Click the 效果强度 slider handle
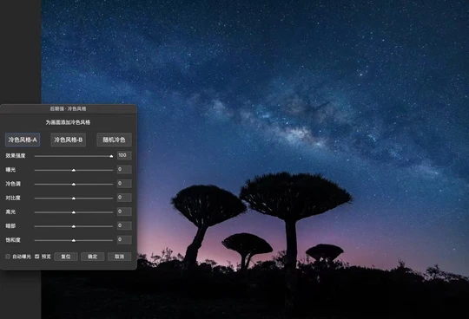This screenshot has height=319, width=469. pyautogui.click(x=111, y=156)
